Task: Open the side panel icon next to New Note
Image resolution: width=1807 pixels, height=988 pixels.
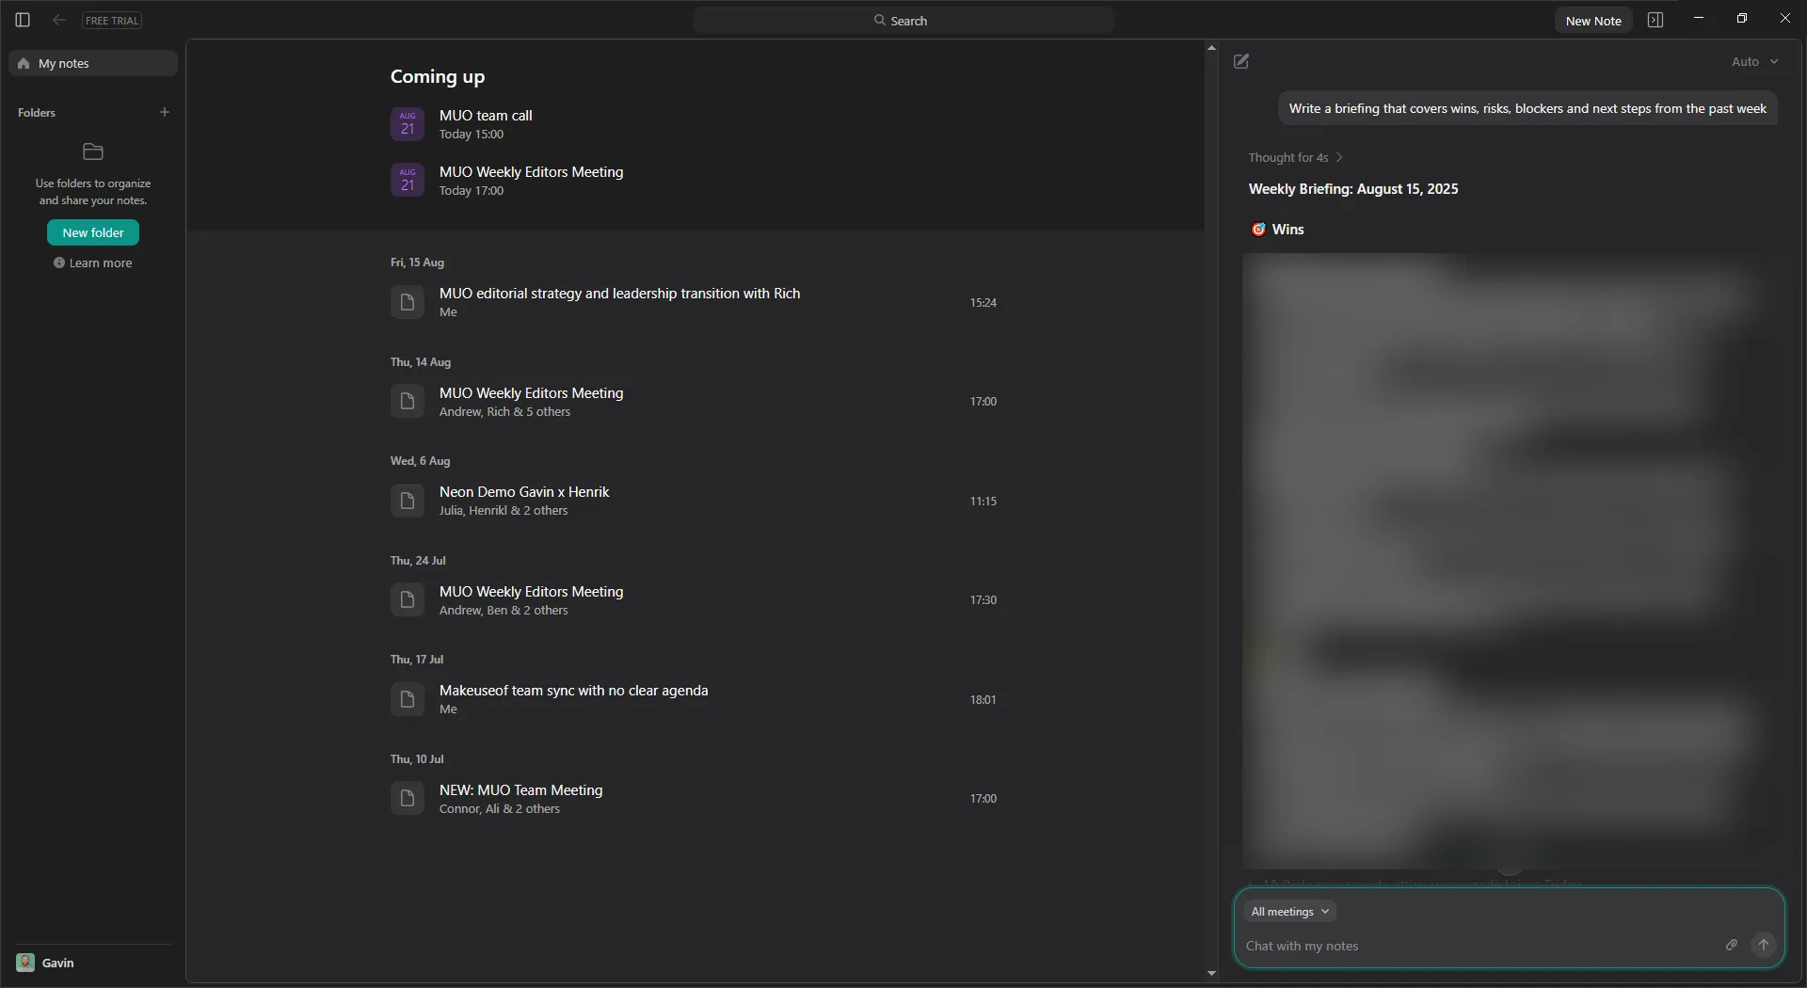Action: (1656, 19)
